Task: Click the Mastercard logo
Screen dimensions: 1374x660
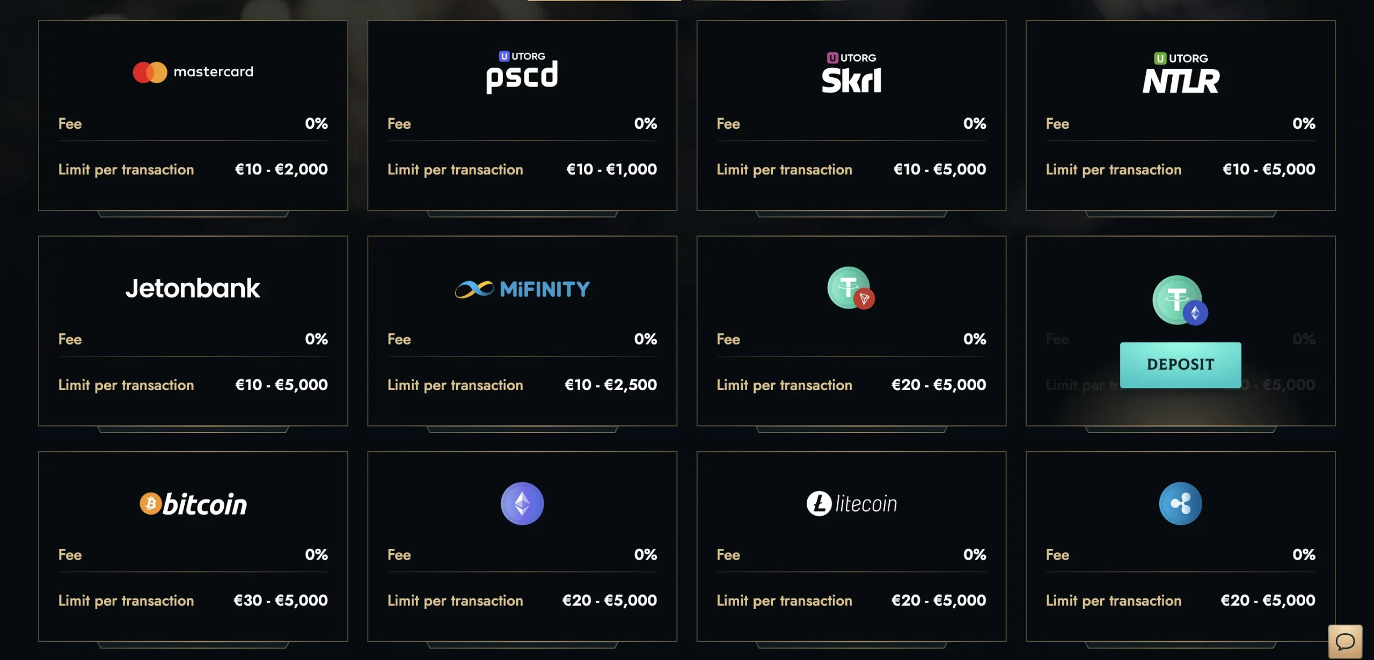Action: 193,72
